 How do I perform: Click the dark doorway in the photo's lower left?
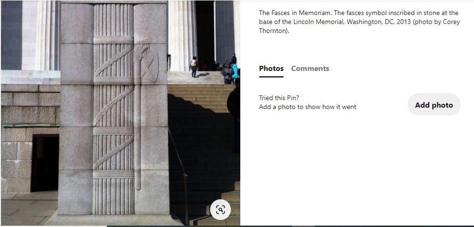tap(45, 163)
